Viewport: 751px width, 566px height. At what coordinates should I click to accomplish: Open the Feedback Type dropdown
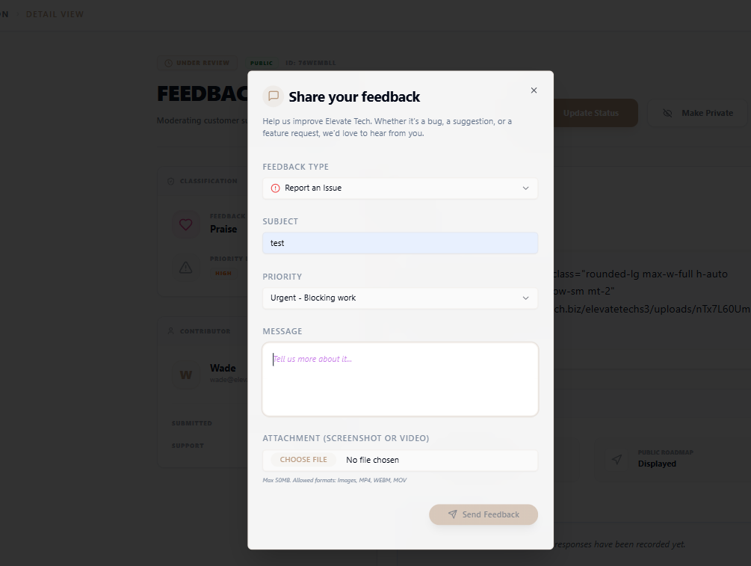click(x=400, y=188)
